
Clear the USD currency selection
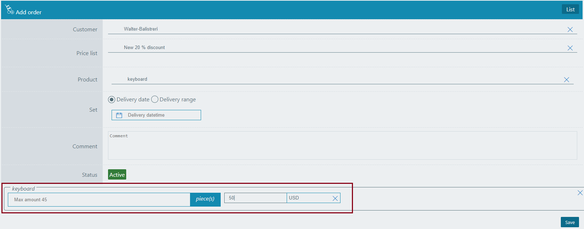tap(335, 198)
